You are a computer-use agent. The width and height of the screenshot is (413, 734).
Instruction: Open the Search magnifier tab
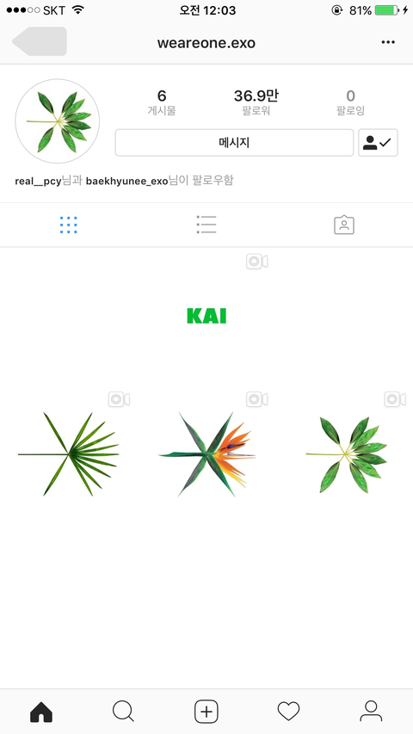tap(124, 712)
